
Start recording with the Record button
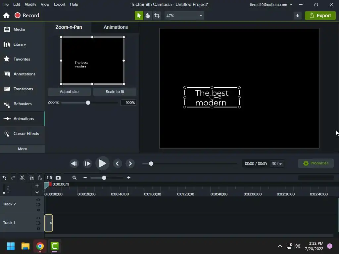point(27,15)
